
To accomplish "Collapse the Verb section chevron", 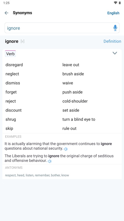I will [x=115, y=53].
